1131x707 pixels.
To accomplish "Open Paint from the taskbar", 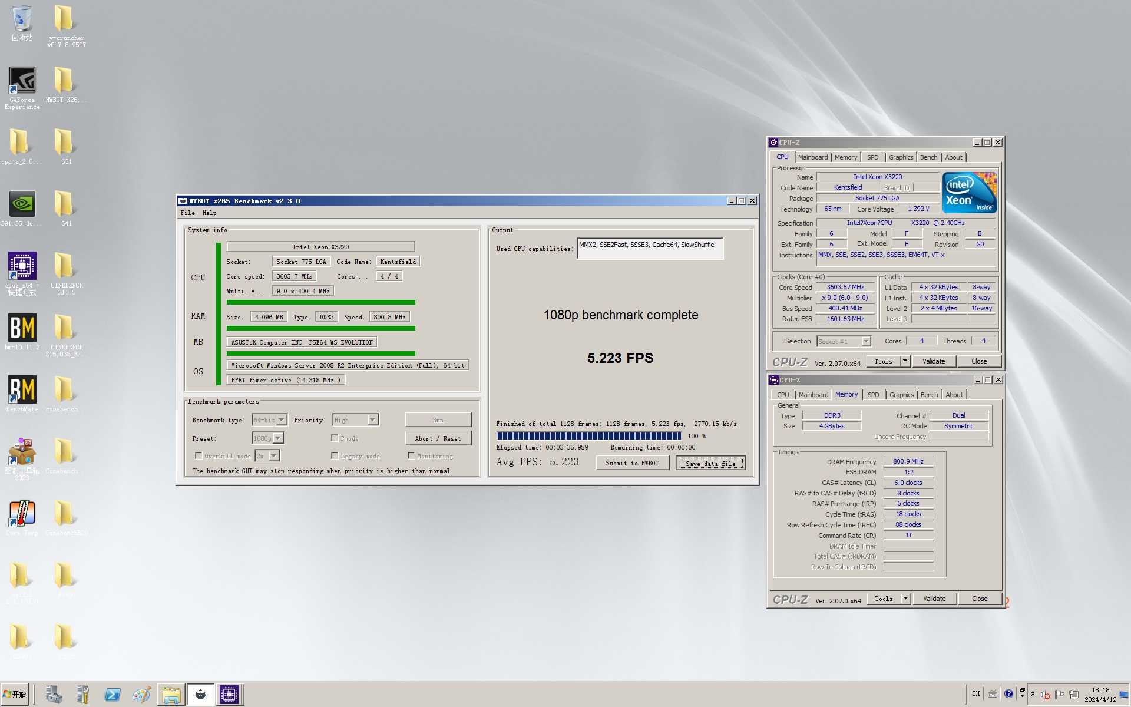I will (x=141, y=694).
